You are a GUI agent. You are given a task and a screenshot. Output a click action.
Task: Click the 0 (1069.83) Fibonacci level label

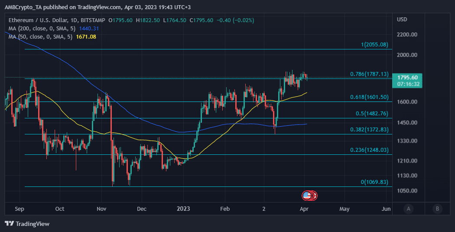click(x=374, y=182)
